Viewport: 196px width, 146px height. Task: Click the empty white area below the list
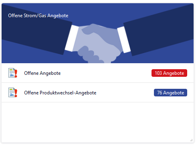pyautogui.click(x=97, y=122)
